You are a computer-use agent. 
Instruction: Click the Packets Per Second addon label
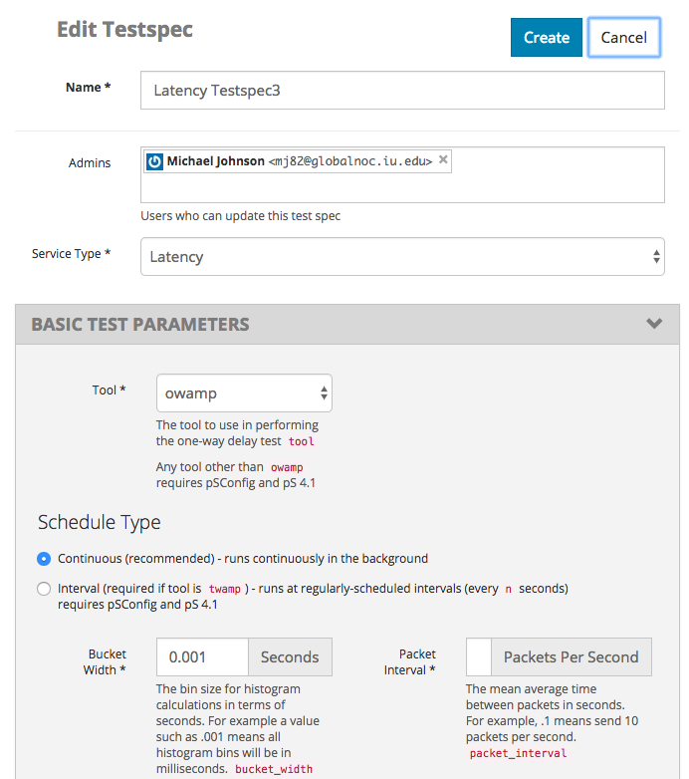pyautogui.click(x=571, y=656)
